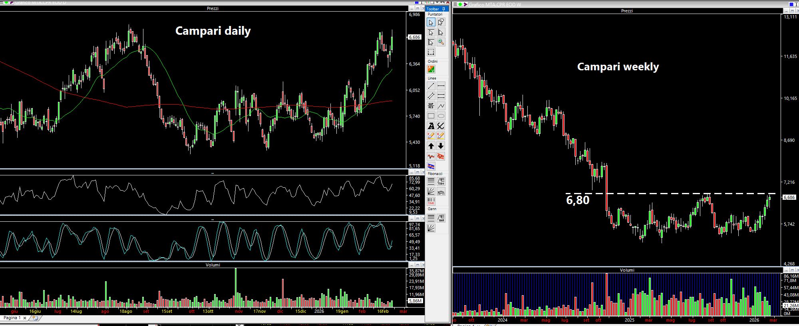Click the up arrow marker tool
This screenshot has width=799, height=326.
(431, 146)
